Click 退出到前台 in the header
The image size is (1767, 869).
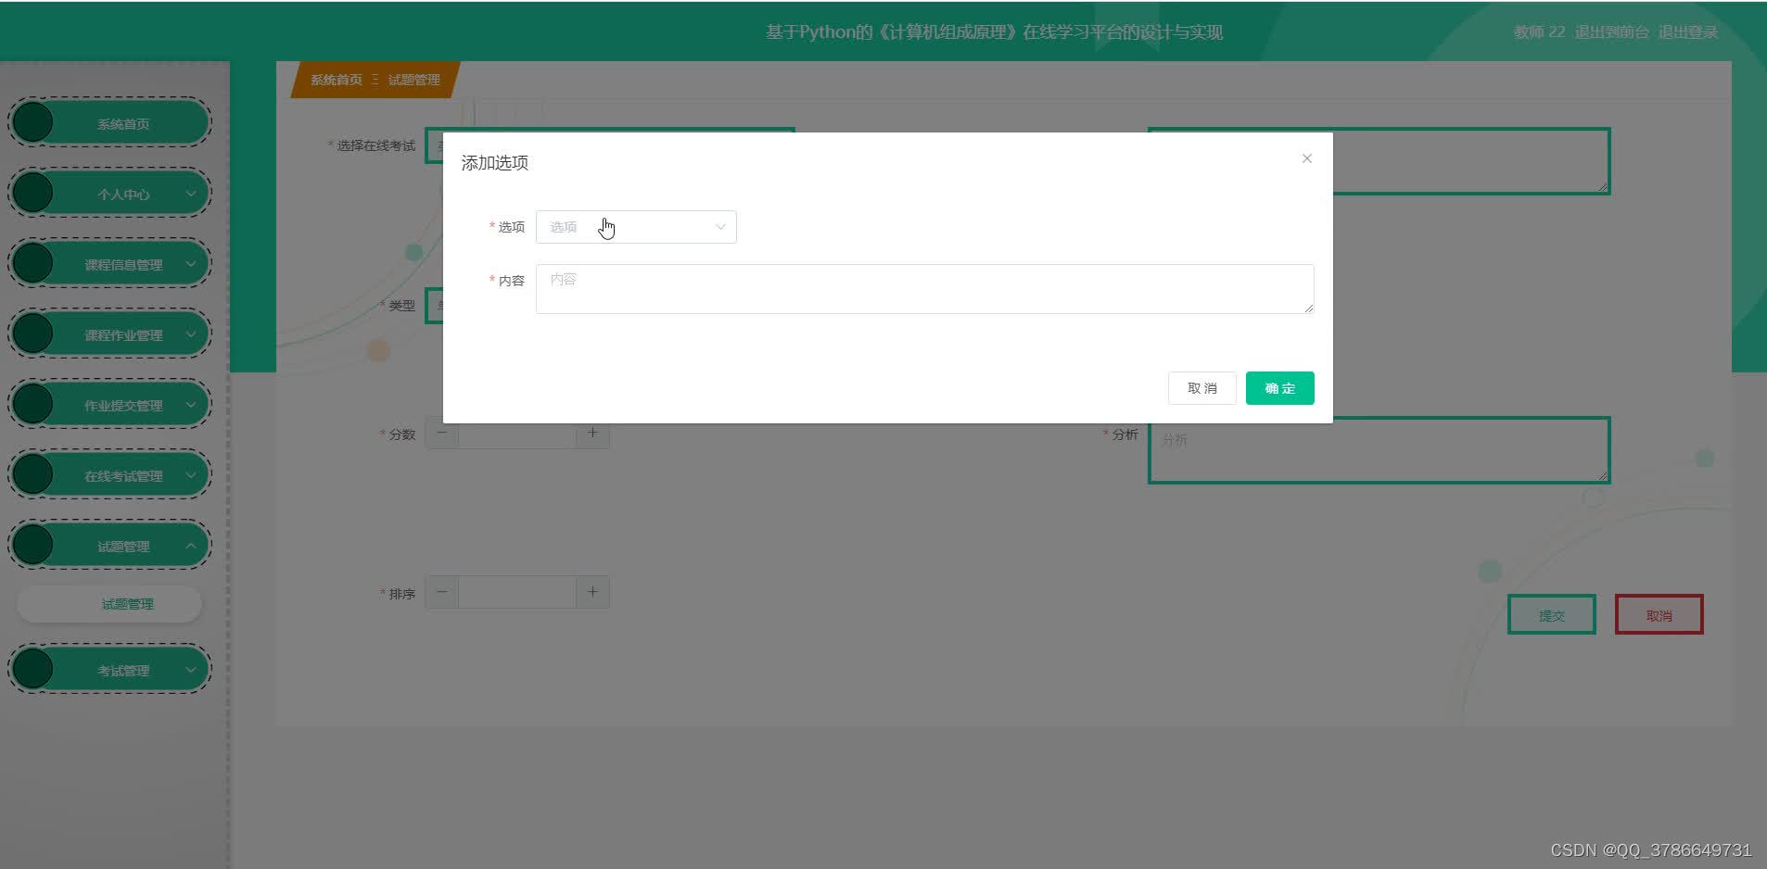(x=1612, y=31)
